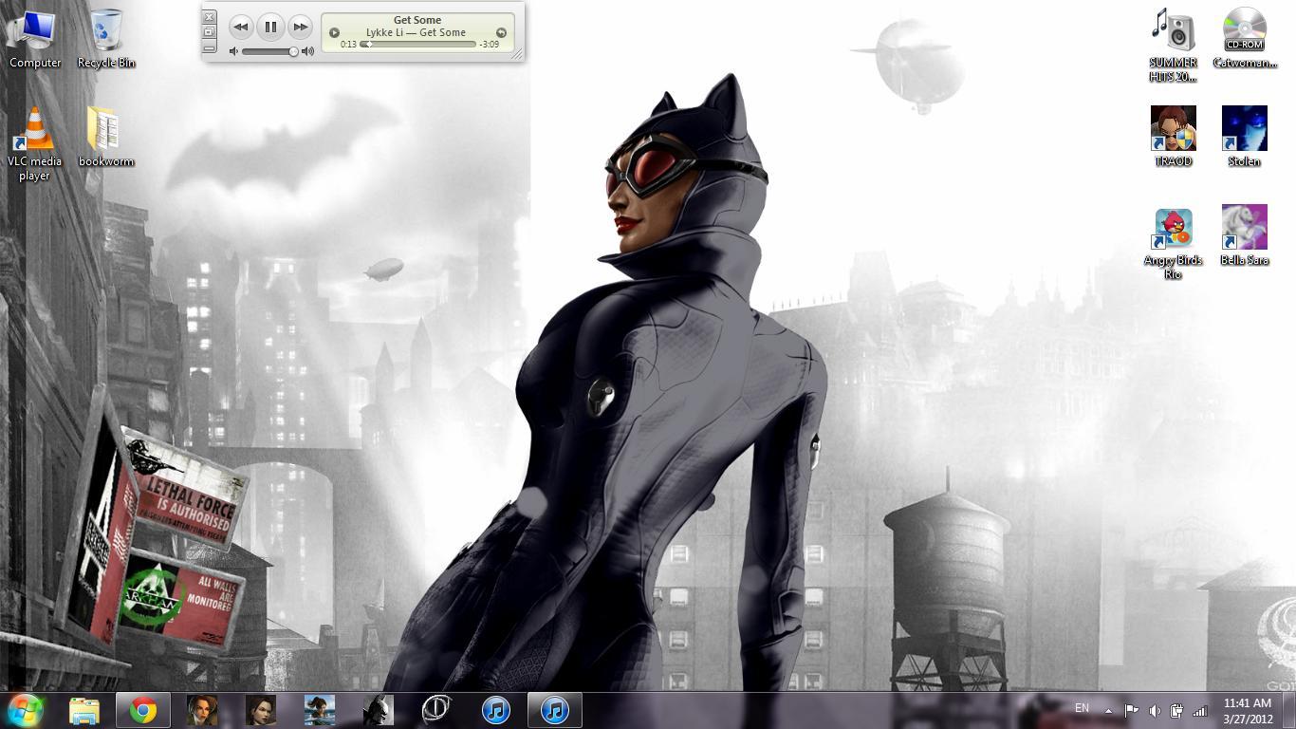Click the low-volume speaker icon in iTunes
The width and height of the screenshot is (1296, 729).
pyautogui.click(x=234, y=51)
